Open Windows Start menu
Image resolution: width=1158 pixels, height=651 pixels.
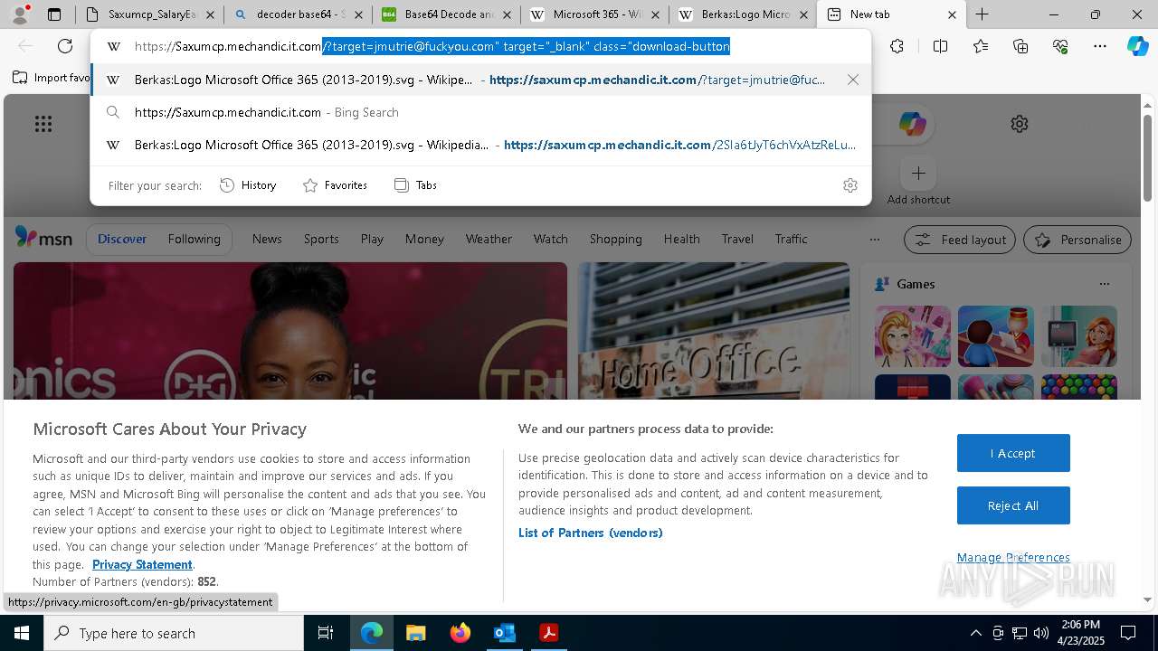point(22,633)
